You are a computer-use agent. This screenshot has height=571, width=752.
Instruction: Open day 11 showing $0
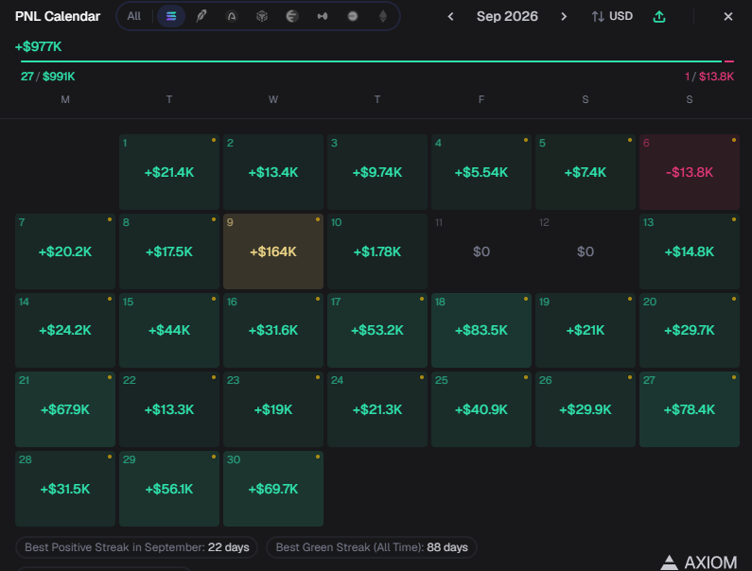pos(481,251)
